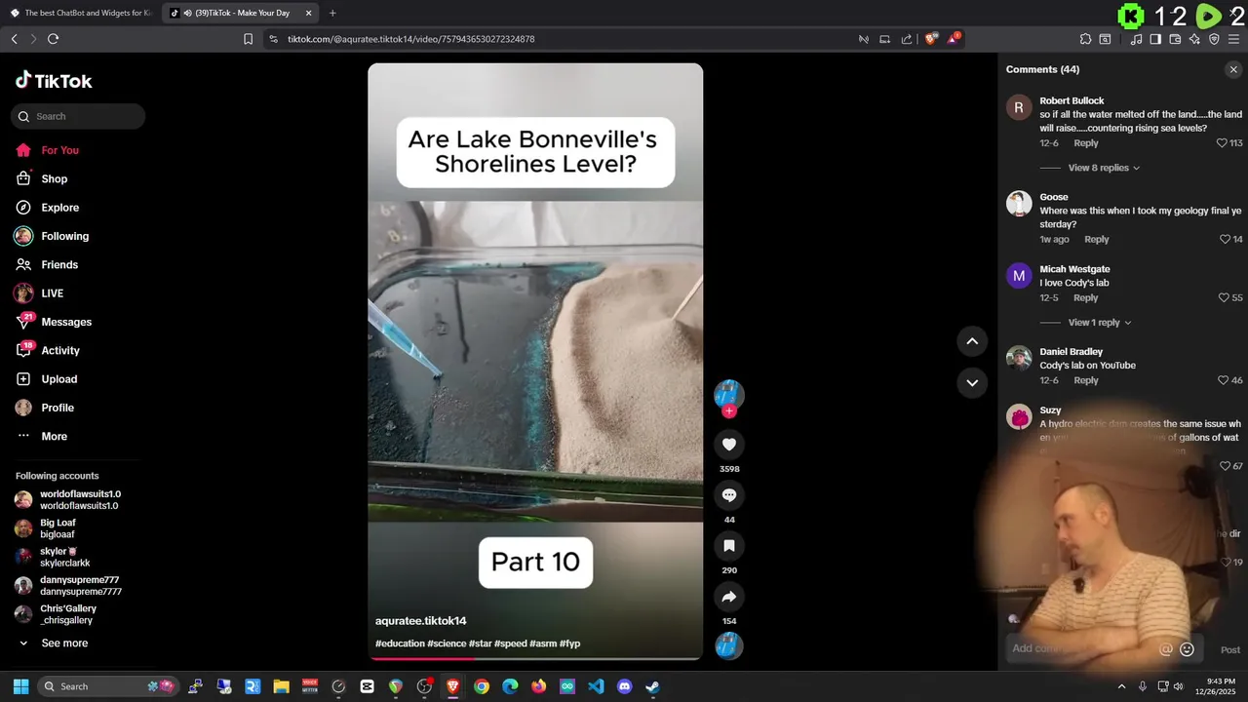This screenshot has height=702, width=1248.
Task: Follow creator with the red plus badge
Action: [x=728, y=411]
